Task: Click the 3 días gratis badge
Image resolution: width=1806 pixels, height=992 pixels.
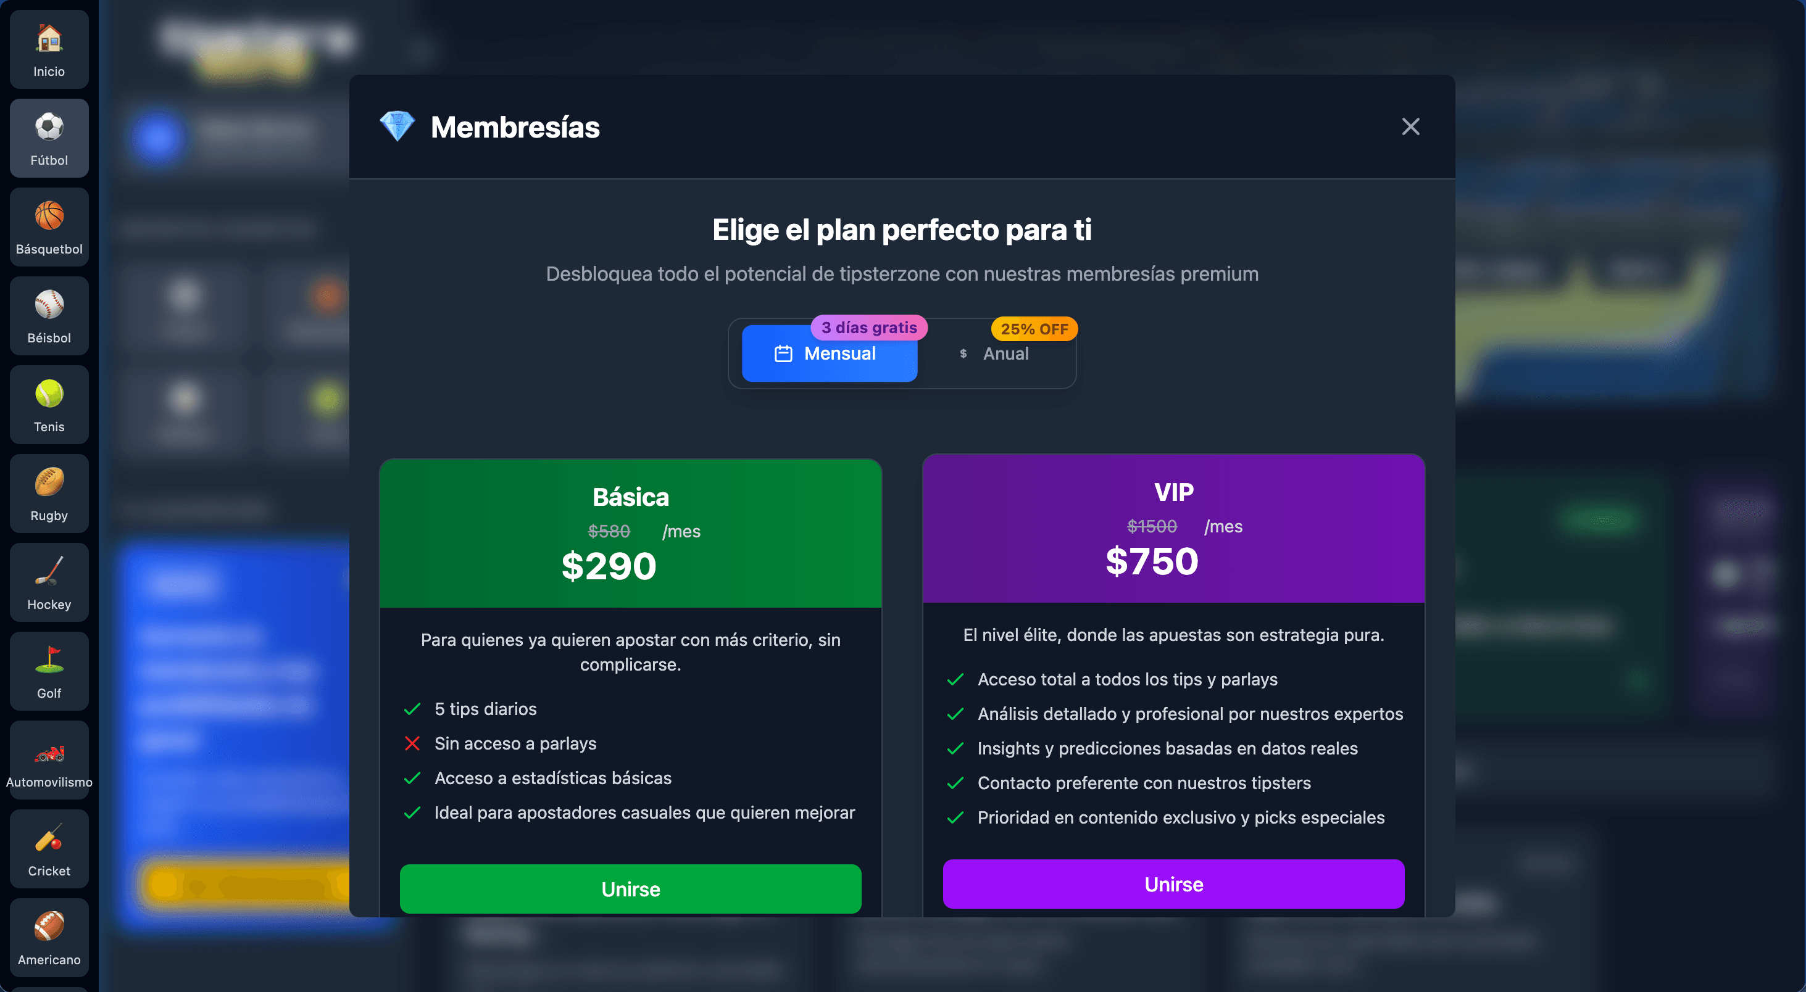Action: click(868, 327)
